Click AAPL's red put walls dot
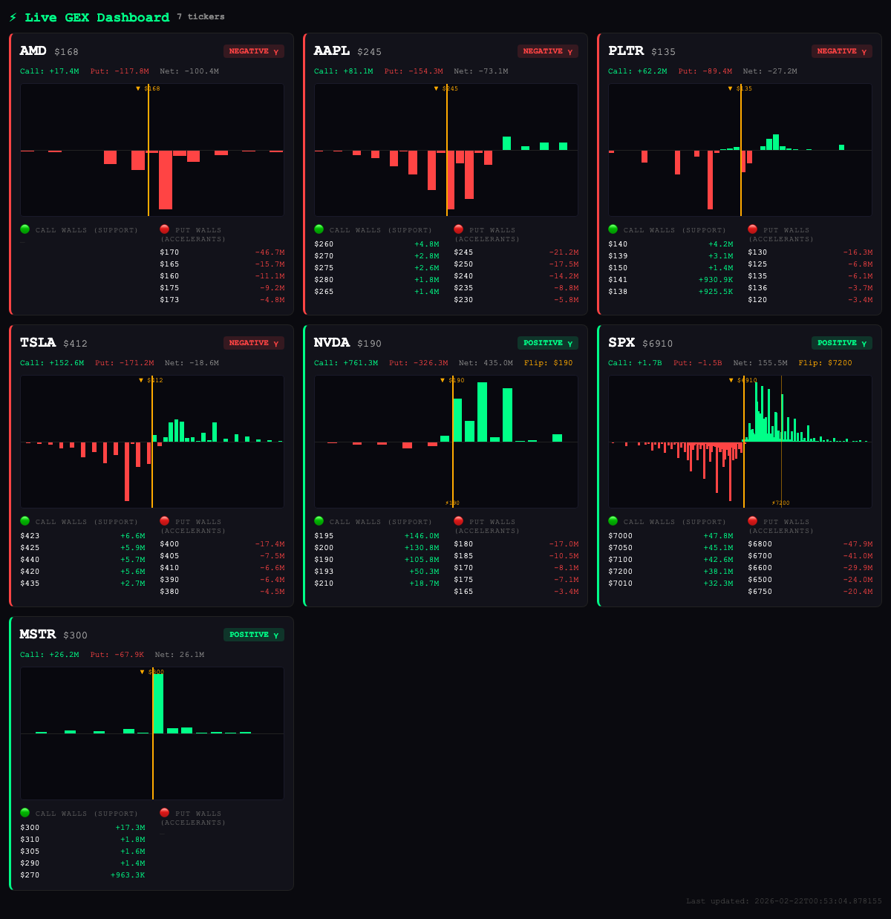The height and width of the screenshot is (919, 891). 459,229
